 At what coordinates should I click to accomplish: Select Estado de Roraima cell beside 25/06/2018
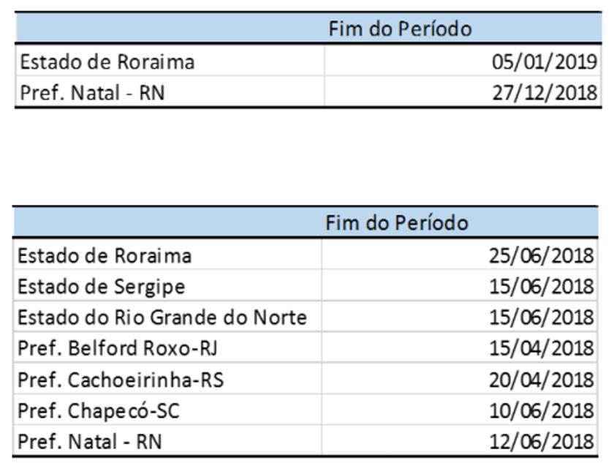click(x=105, y=255)
